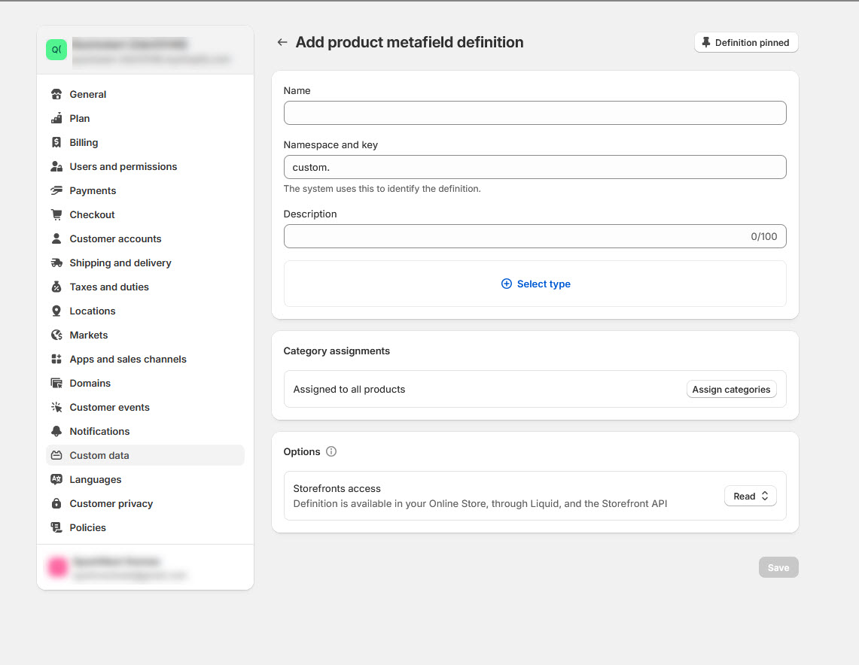Click the Locations pin icon
The image size is (859, 665).
pyautogui.click(x=56, y=311)
